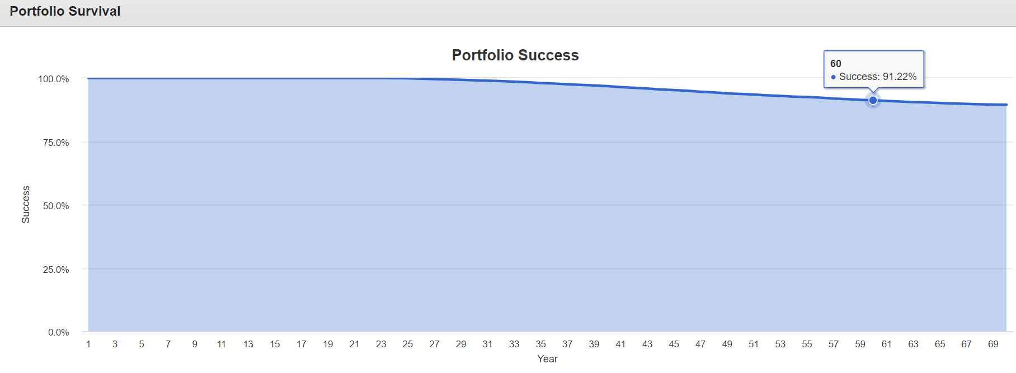Click year 25 on the x-axis
This screenshot has height=373, width=1016.
408,344
